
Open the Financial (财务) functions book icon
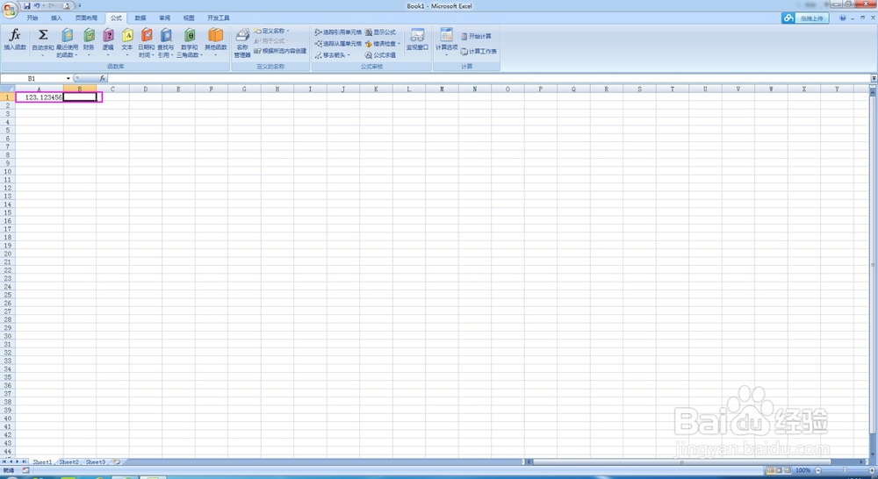click(89, 35)
